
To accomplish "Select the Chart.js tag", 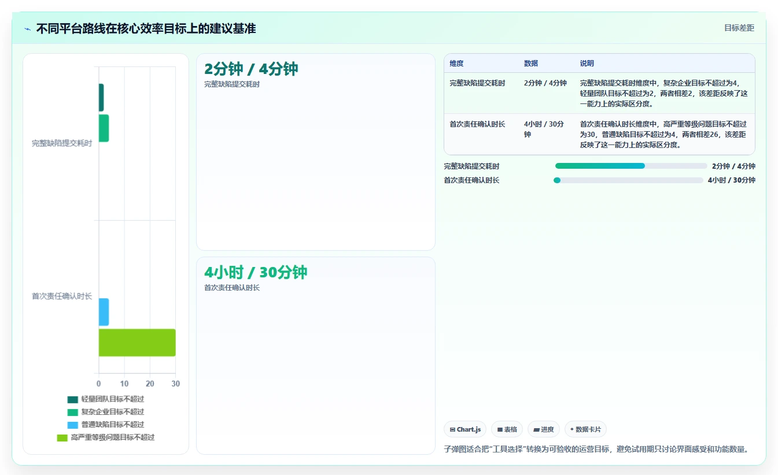I will point(465,429).
